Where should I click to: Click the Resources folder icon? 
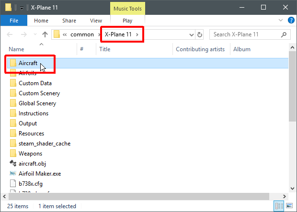tap(13, 133)
